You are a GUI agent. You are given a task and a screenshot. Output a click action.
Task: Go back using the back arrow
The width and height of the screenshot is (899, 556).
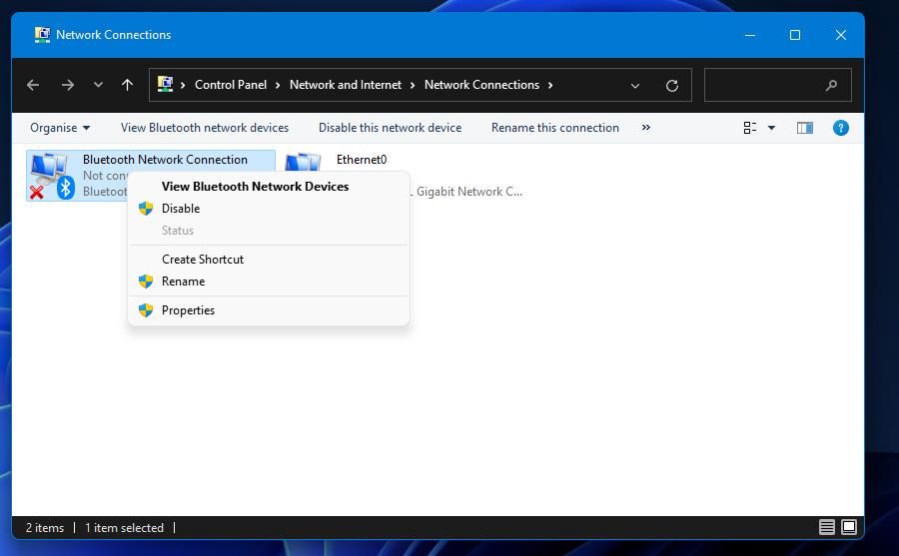pyautogui.click(x=33, y=85)
